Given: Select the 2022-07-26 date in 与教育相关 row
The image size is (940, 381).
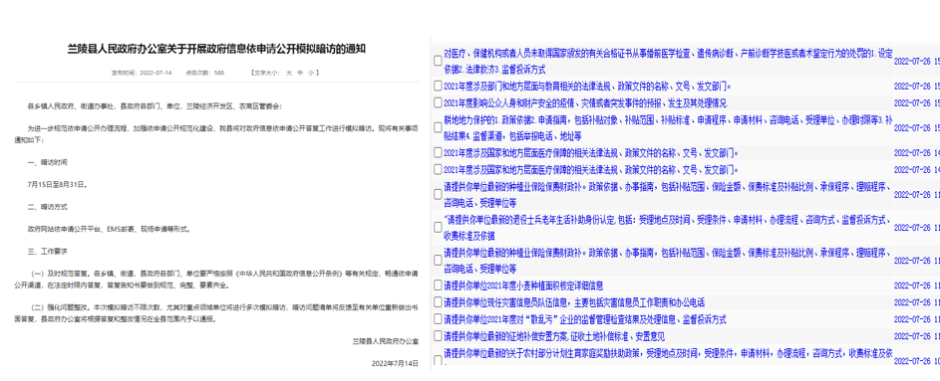Looking at the screenshot, I should (x=912, y=87).
